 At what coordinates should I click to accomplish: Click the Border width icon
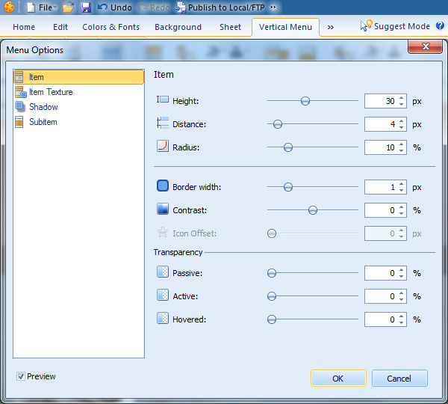click(163, 186)
